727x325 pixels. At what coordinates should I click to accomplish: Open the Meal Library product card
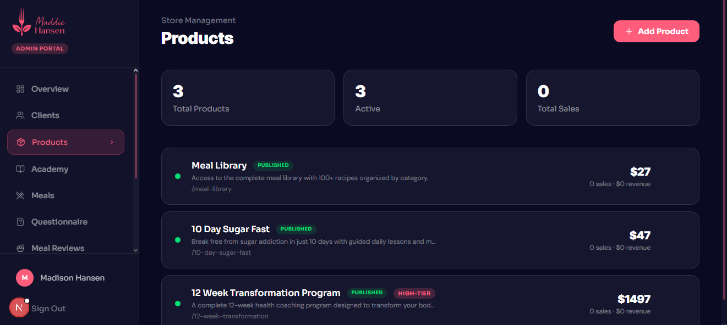[429, 176]
